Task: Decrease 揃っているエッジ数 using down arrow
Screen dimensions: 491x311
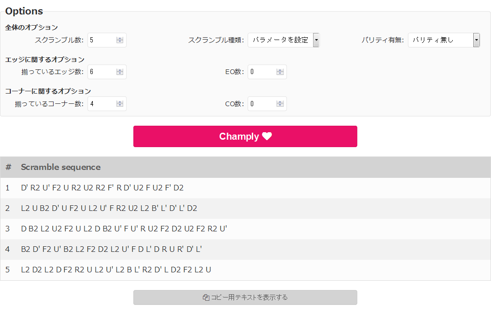Action: click(x=120, y=74)
